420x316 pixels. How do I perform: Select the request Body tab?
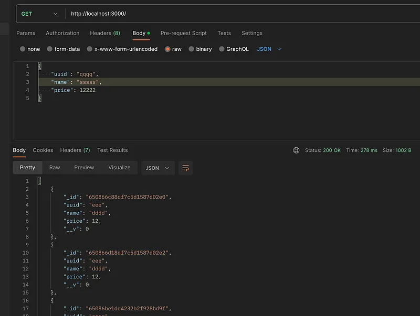[141, 33]
